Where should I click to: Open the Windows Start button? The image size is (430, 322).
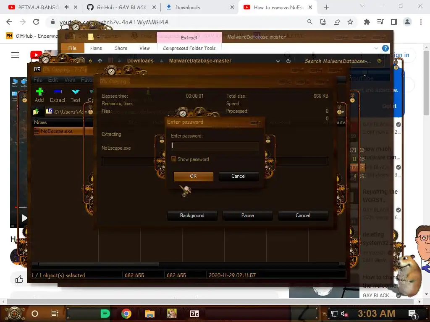[15, 314]
